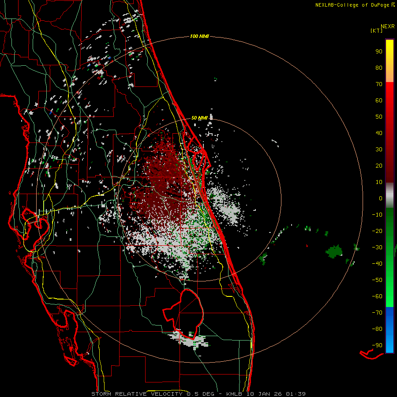
Task: Click the 100 NMI range ring label
Action: point(199,36)
